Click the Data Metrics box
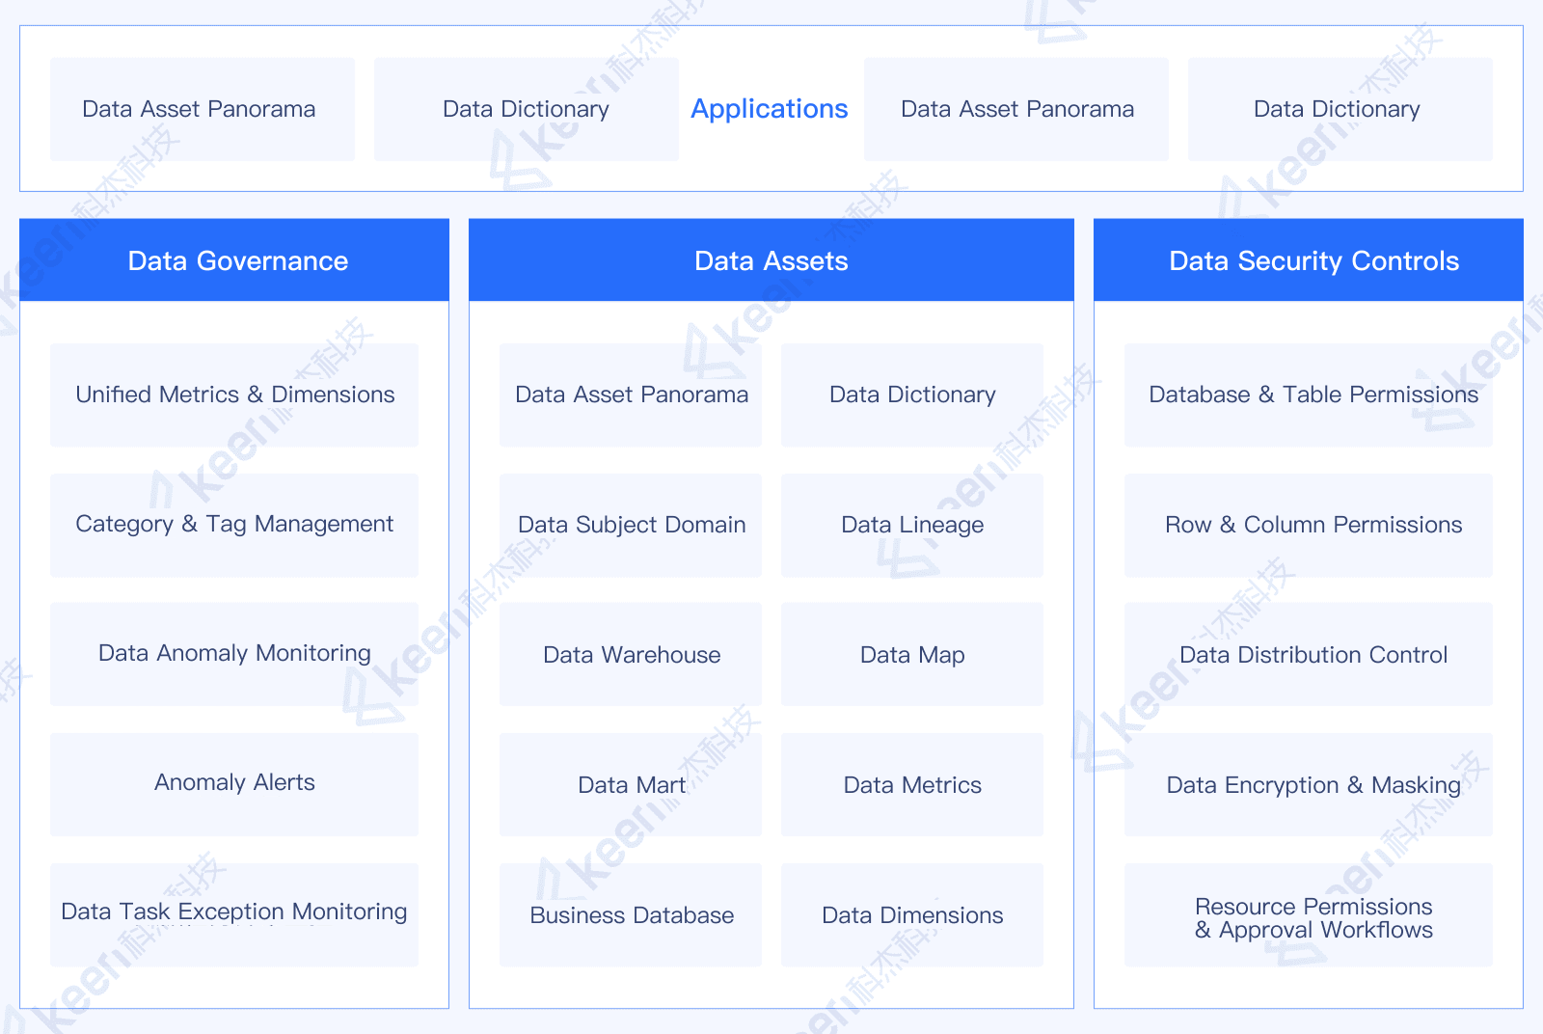The height and width of the screenshot is (1034, 1543). (x=911, y=785)
